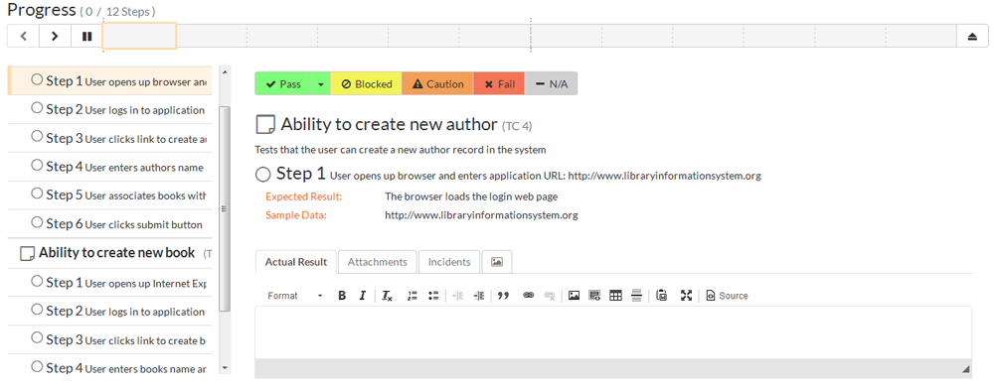View the HTML Source of the editor
The image size is (994, 389).
click(728, 296)
